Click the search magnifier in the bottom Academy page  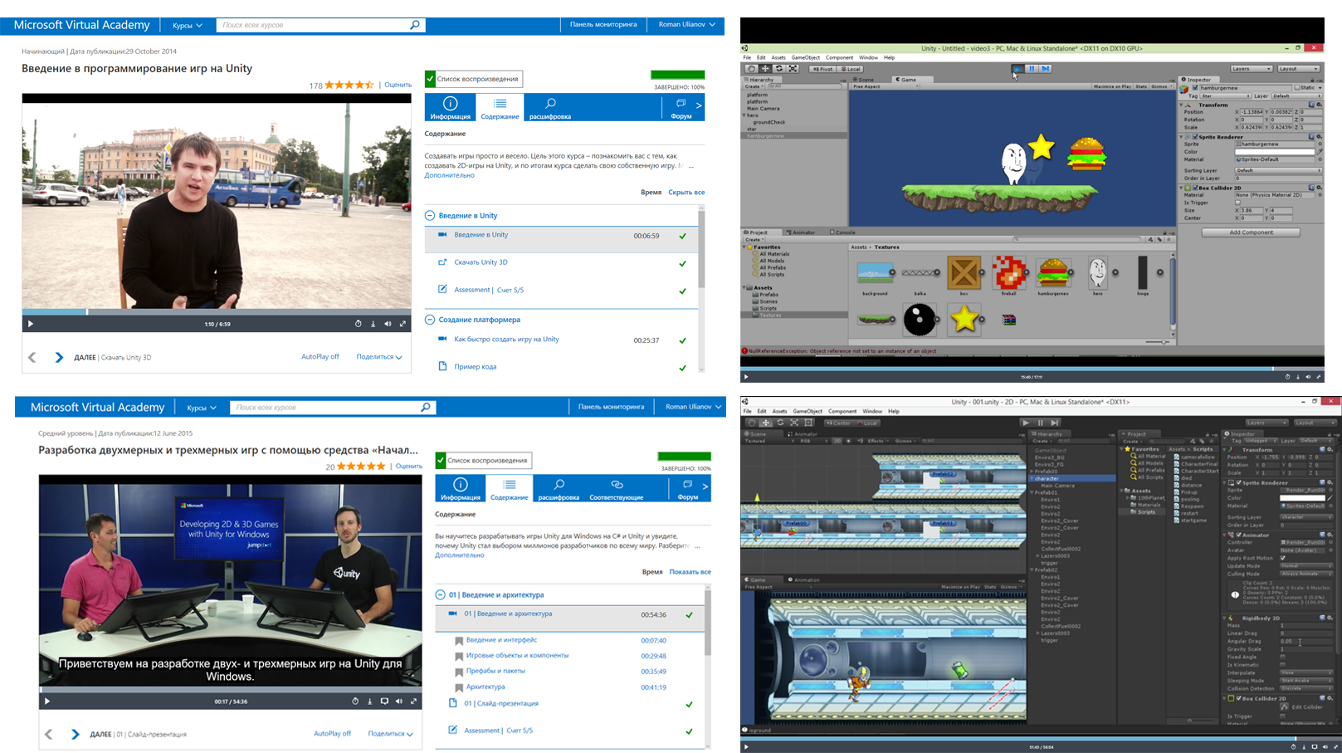pos(426,407)
